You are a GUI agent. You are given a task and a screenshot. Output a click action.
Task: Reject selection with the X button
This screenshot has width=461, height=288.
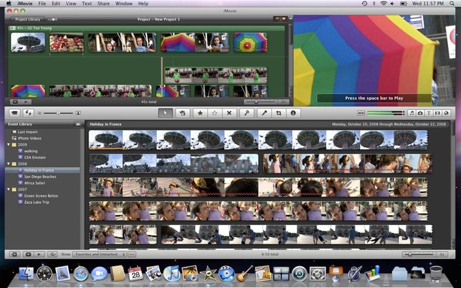tap(229, 113)
